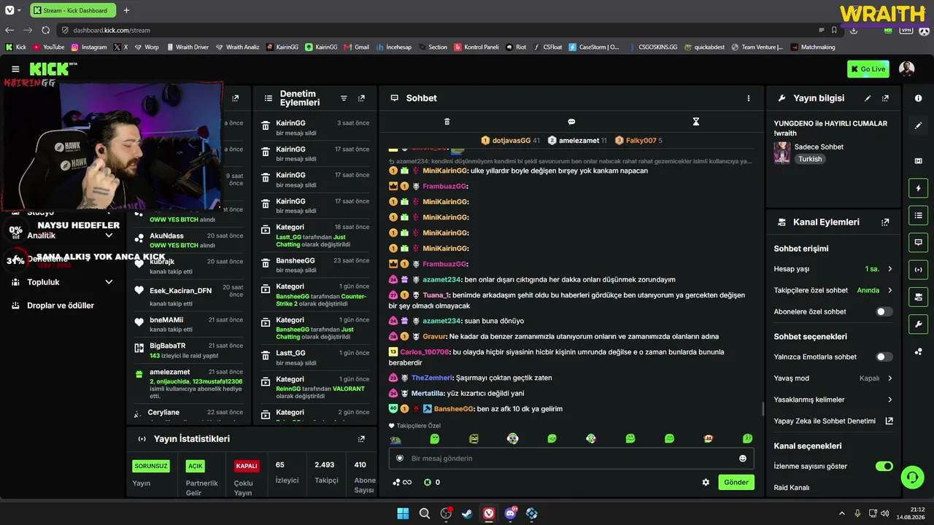Open the user profile avatar menu

(907, 69)
